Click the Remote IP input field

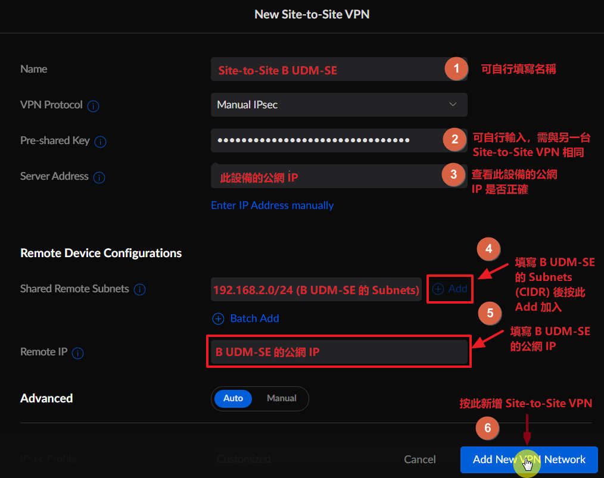[339, 352]
